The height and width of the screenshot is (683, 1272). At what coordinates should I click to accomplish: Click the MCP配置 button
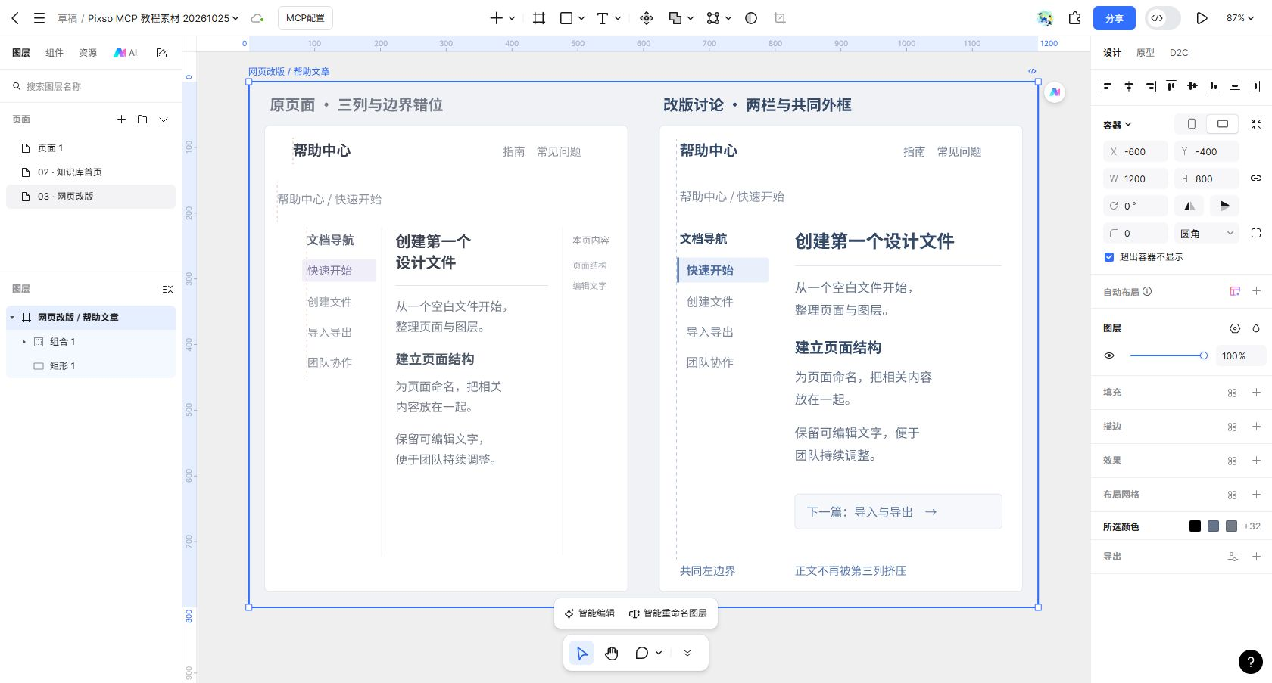coord(305,18)
